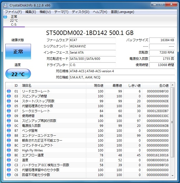180x183 pixels.
Task: Click the 対応機能 field S.M.A.R.T., AAM, NCQ
Action: coord(122,77)
